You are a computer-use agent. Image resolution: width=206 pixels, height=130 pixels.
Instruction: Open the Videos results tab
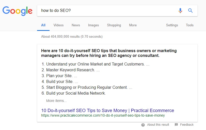(x=58, y=25)
